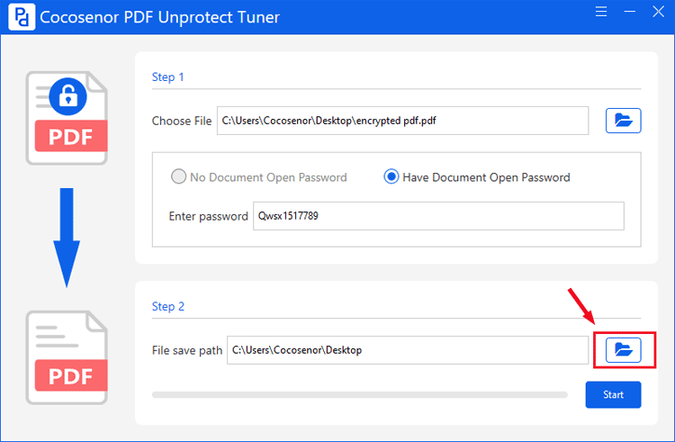Browse for a PDF file to choose

pyautogui.click(x=623, y=121)
